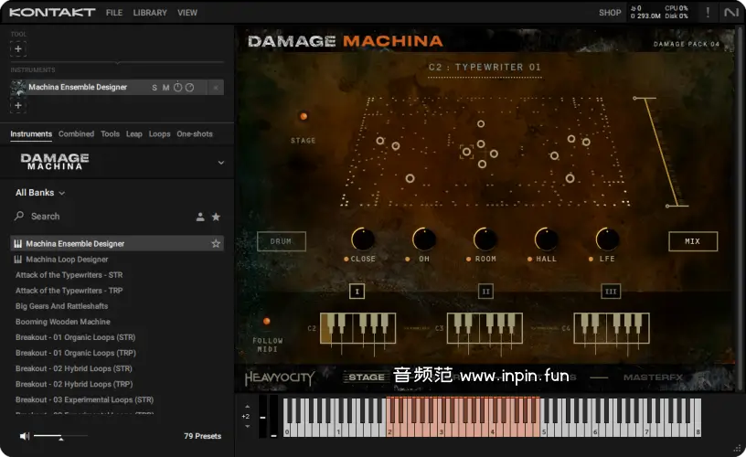Click the HALL mic knob
Viewport: 746px width, 457px height.
(546, 239)
